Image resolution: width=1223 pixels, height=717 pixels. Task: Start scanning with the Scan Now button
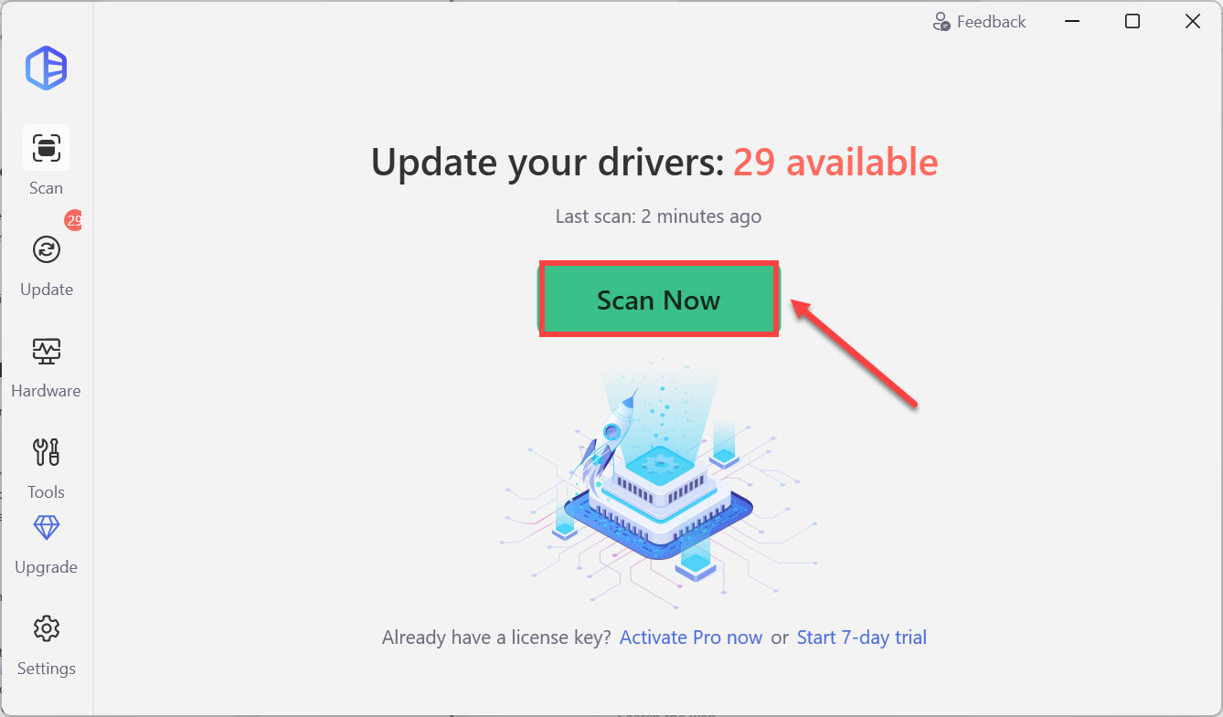coord(658,300)
